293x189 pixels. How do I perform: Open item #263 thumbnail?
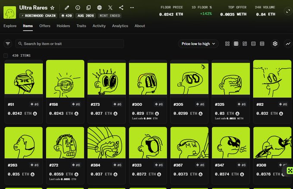click(24, 143)
